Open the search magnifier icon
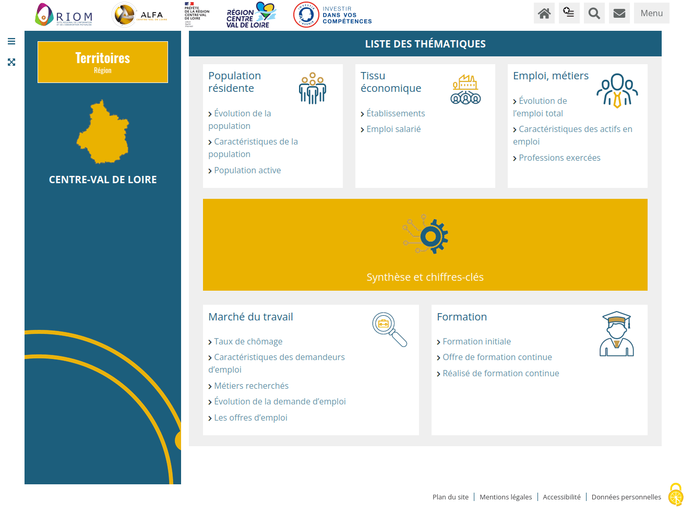 [x=594, y=13]
